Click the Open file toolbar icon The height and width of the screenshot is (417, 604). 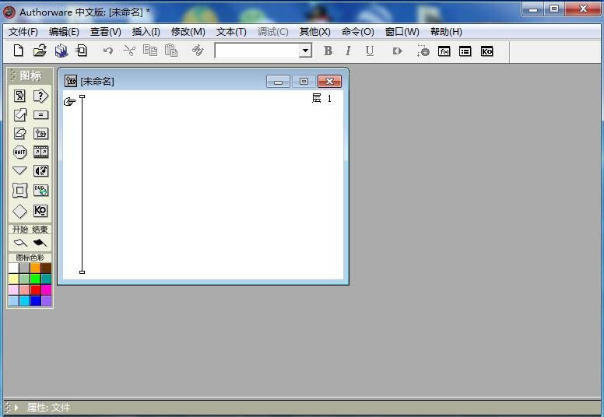(40, 51)
